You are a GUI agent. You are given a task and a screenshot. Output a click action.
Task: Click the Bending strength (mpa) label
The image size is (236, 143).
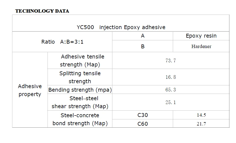tap(80, 90)
